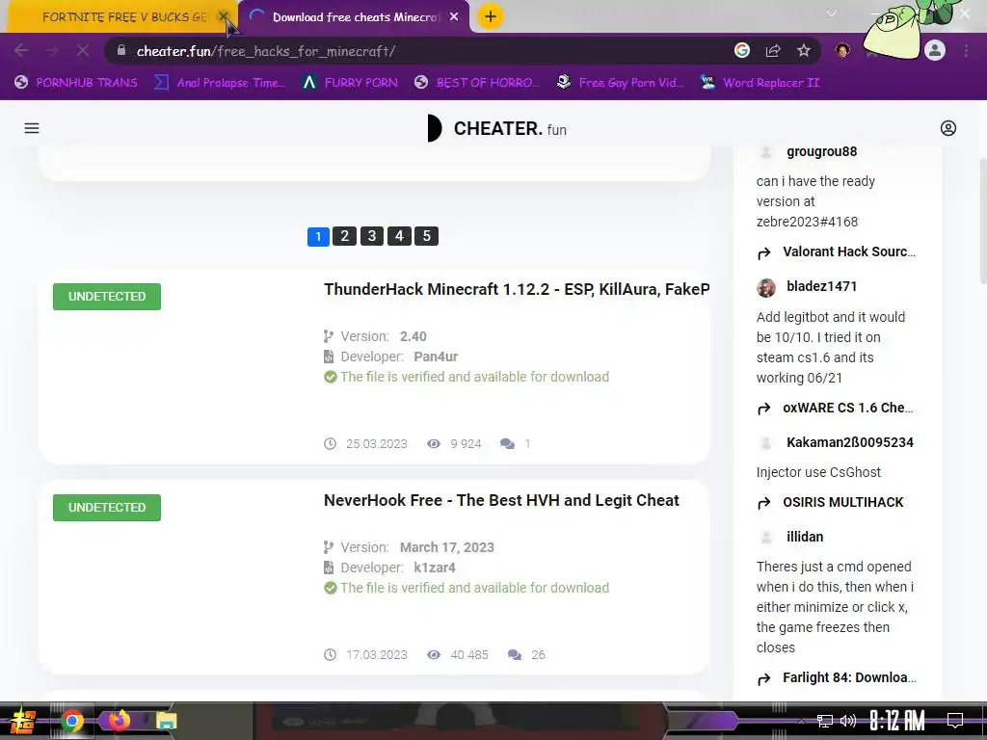This screenshot has width=987, height=740.
Task: Open oxWARE CS 1.6 Cheat link
Action: tap(847, 408)
